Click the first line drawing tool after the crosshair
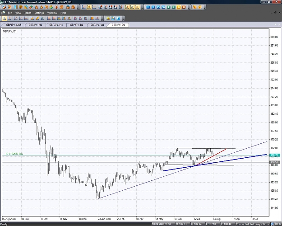Image resolution: width=282 pixels, height=226 pixels. (x=16, y=19)
